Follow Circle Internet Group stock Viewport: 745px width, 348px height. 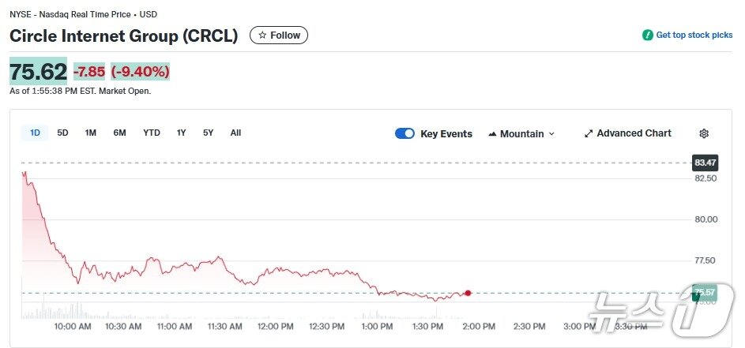click(279, 36)
